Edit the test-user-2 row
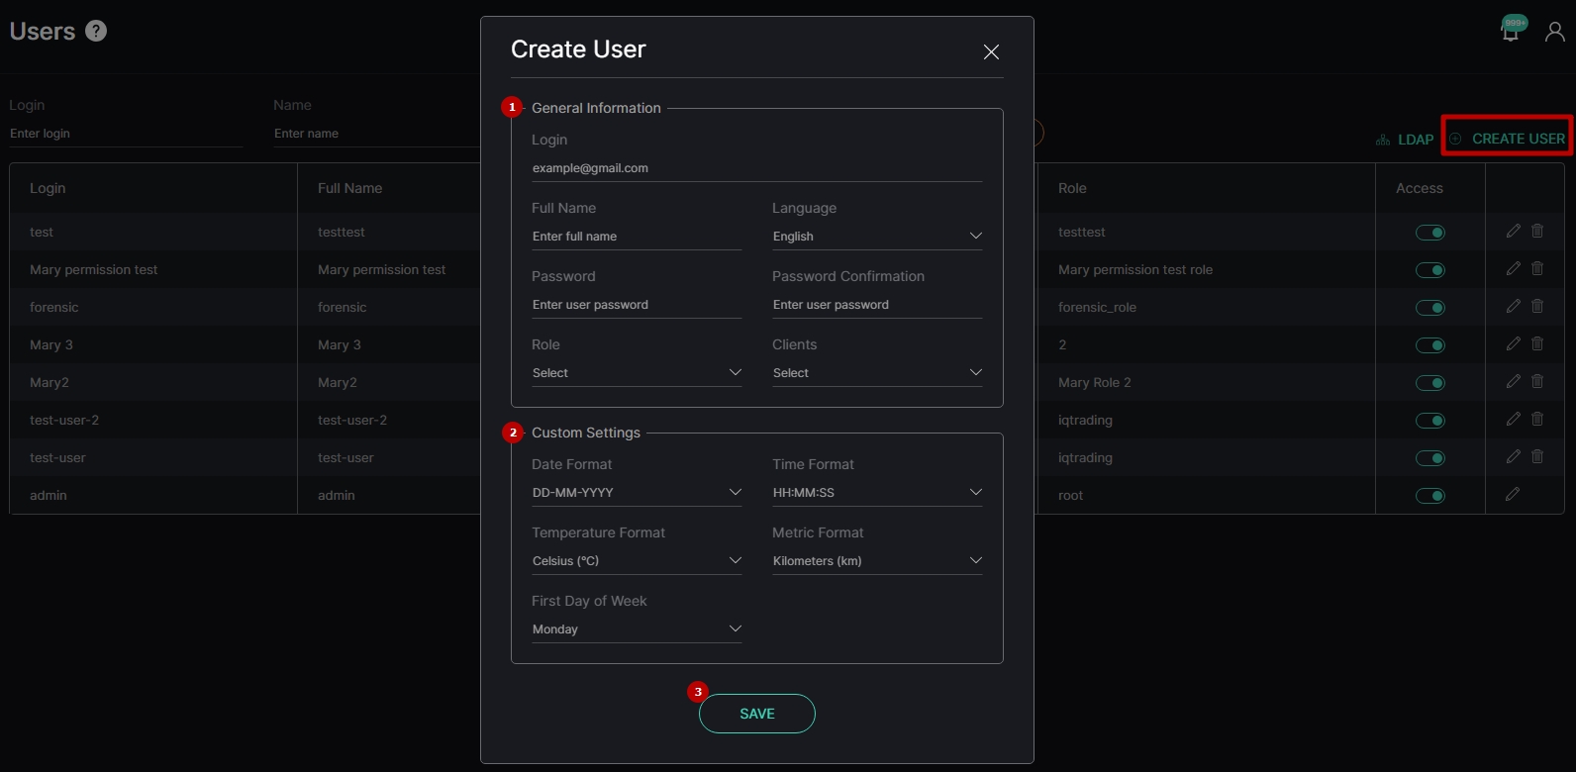Screen dimensions: 1576x772 tap(1513, 419)
